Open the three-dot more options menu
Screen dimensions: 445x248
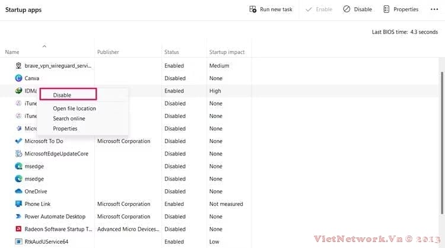tap(434, 9)
